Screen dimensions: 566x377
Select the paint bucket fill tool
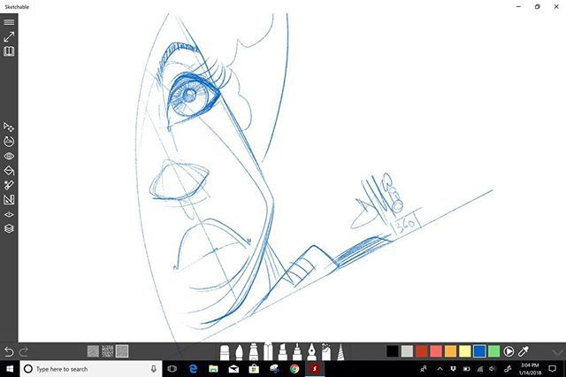point(9,171)
